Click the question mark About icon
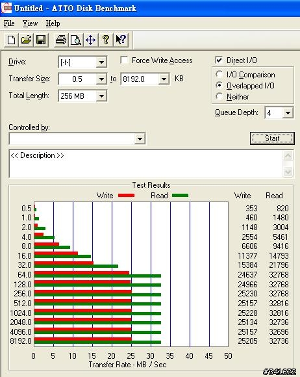Image resolution: width=300 pixels, height=377 pixels. pyautogui.click(x=105, y=40)
